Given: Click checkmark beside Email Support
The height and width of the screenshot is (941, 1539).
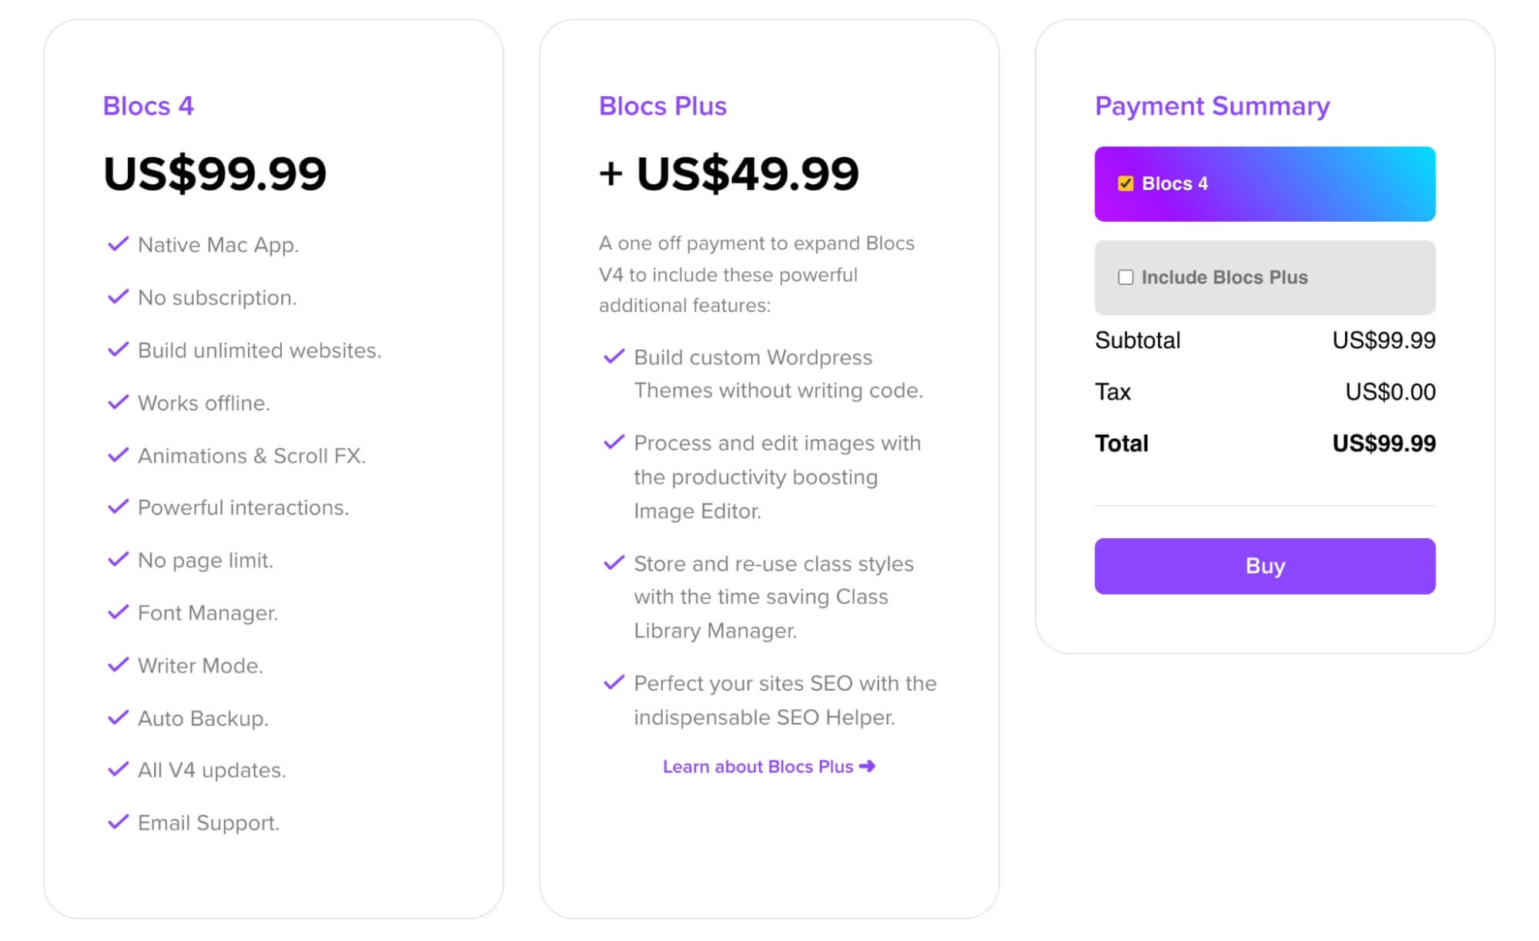Looking at the screenshot, I should 118,822.
